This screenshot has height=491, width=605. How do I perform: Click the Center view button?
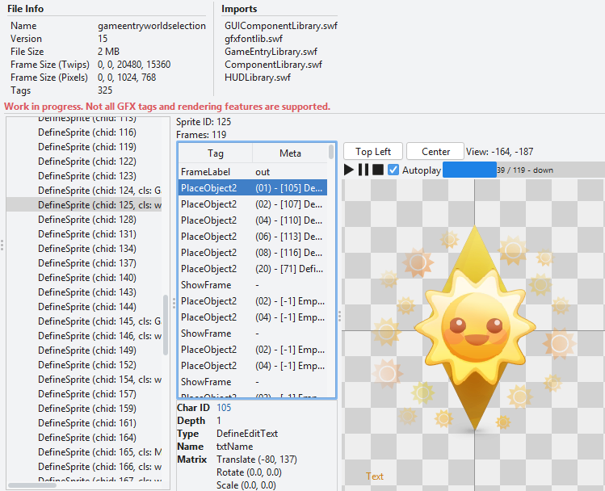tap(435, 151)
